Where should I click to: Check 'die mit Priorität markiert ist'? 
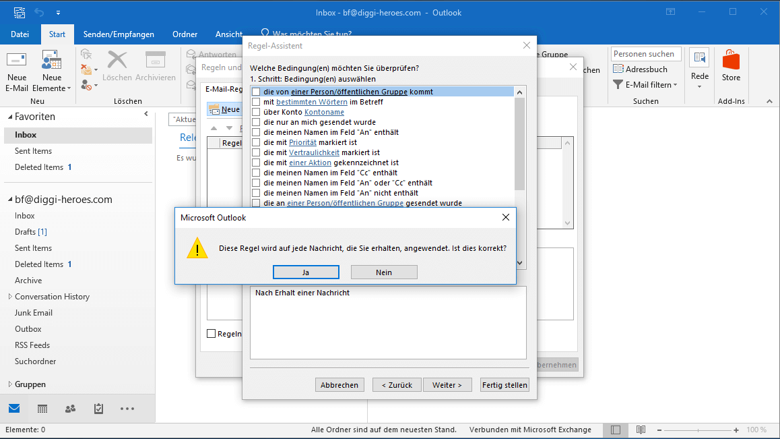pyautogui.click(x=256, y=142)
